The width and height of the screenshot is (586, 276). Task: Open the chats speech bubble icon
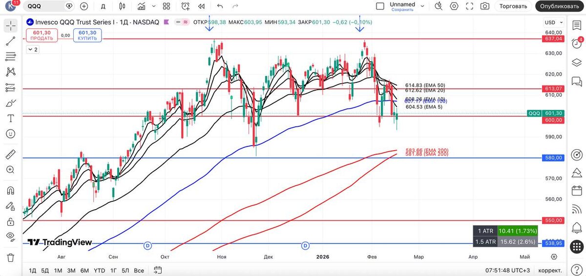(576, 81)
